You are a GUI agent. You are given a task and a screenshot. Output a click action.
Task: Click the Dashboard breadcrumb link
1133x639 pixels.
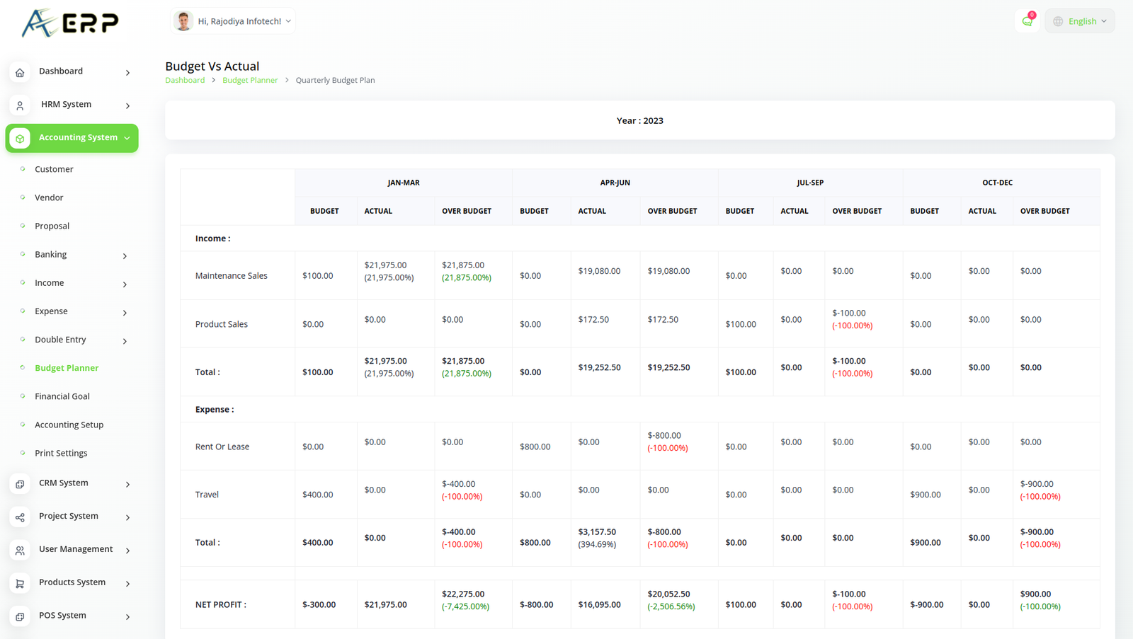click(185, 80)
